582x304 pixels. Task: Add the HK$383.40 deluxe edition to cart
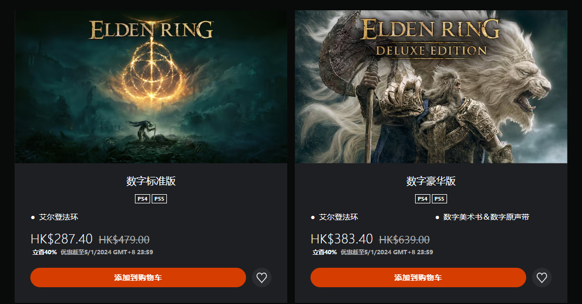tap(418, 277)
